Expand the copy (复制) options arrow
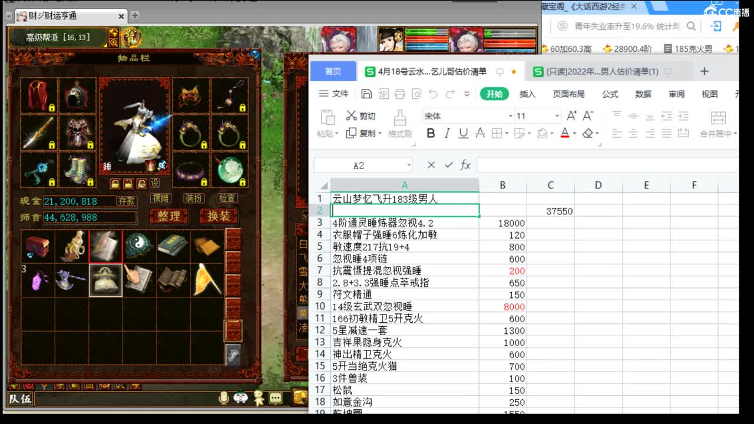754x424 pixels. (x=380, y=134)
